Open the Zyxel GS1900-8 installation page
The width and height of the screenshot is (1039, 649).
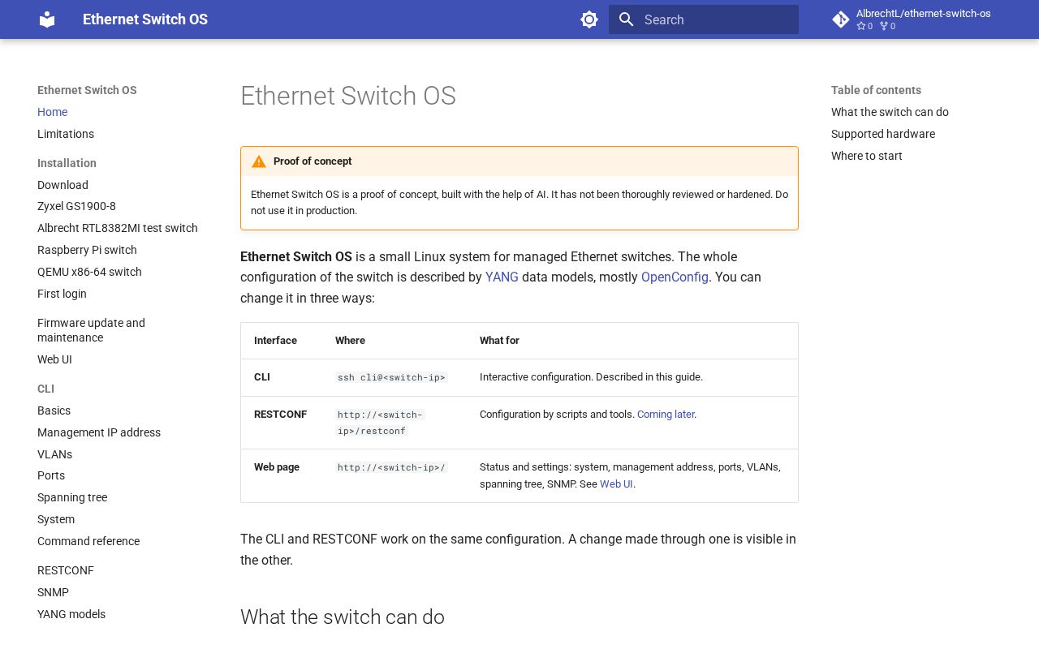point(76,206)
